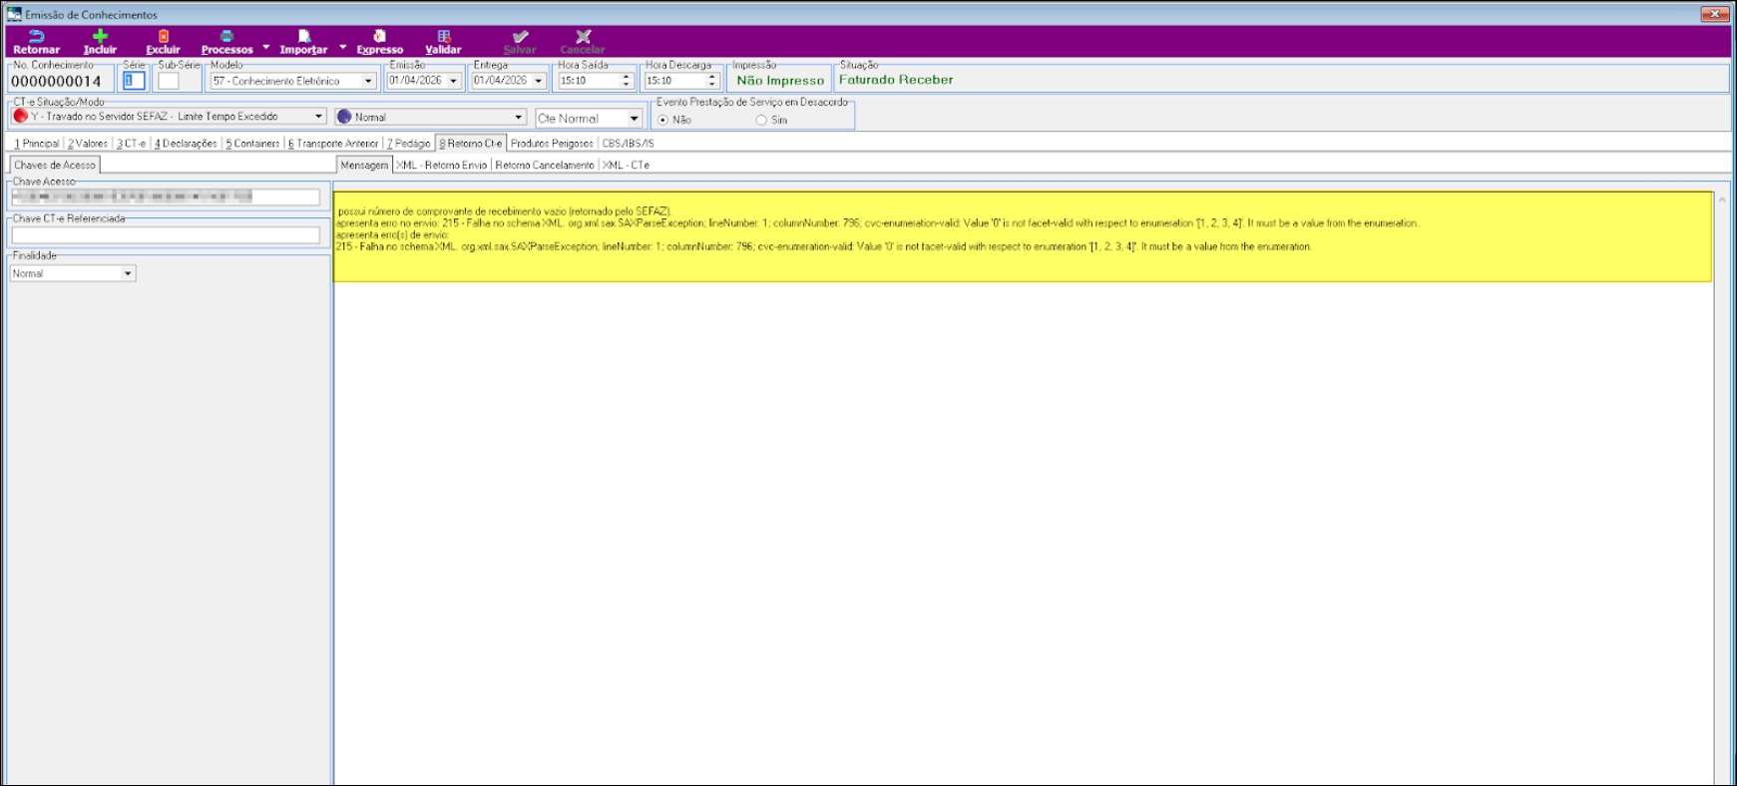1737x786 pixels.
Task: Click the Chave CT-e Referenciada field
Action: 166,235
